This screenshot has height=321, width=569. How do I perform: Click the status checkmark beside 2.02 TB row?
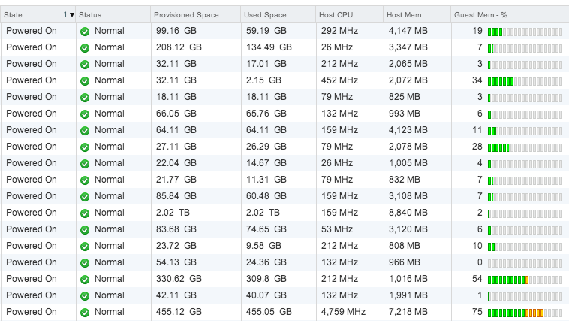tap(85, 213)
